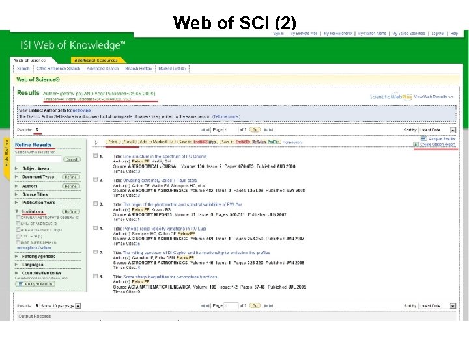This screenshot has width=469, height=351.
Task: Check result 1 Line structure checkbox
Action: coord(95,155)
